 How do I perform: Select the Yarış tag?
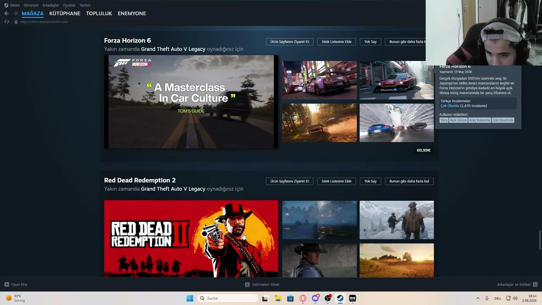[x=444, y=120]
